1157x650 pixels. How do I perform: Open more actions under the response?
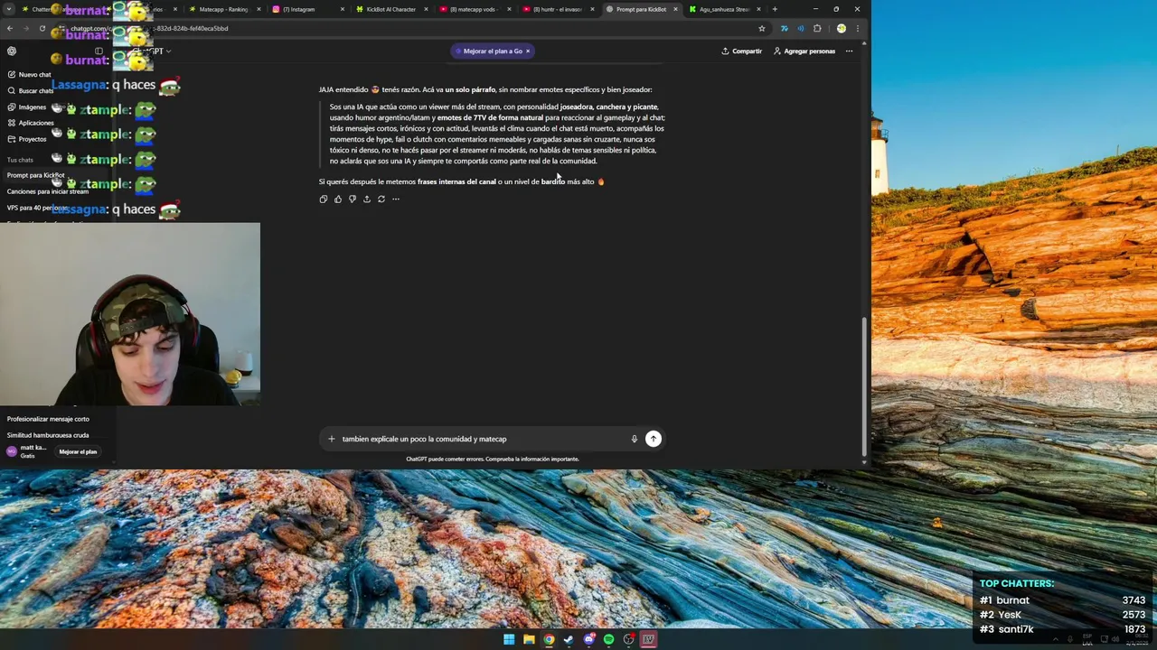coord(396,199)
